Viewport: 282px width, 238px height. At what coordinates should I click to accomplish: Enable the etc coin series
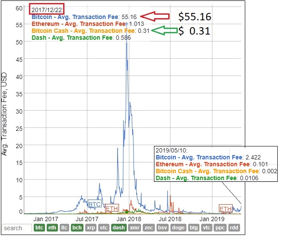(x=104, y=228)
